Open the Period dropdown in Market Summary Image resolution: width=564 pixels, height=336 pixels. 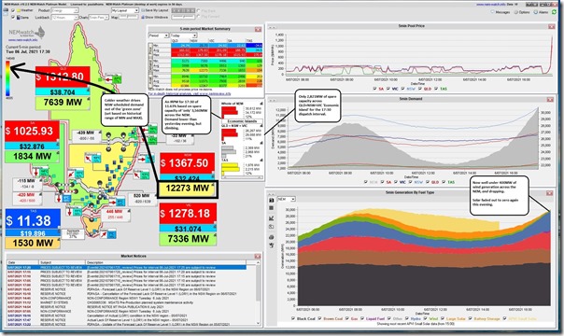tap(159, 35)
